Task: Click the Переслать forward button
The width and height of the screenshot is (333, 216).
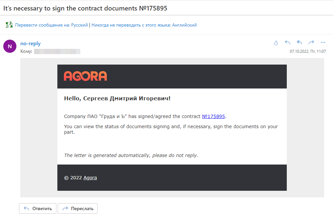Action: 78,208
